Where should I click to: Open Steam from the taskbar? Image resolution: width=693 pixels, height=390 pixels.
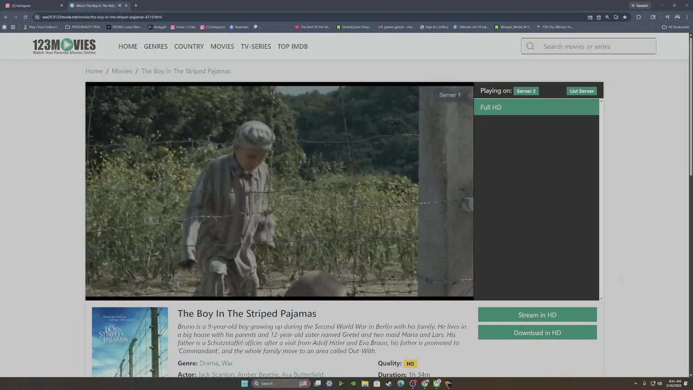point(389,383)
